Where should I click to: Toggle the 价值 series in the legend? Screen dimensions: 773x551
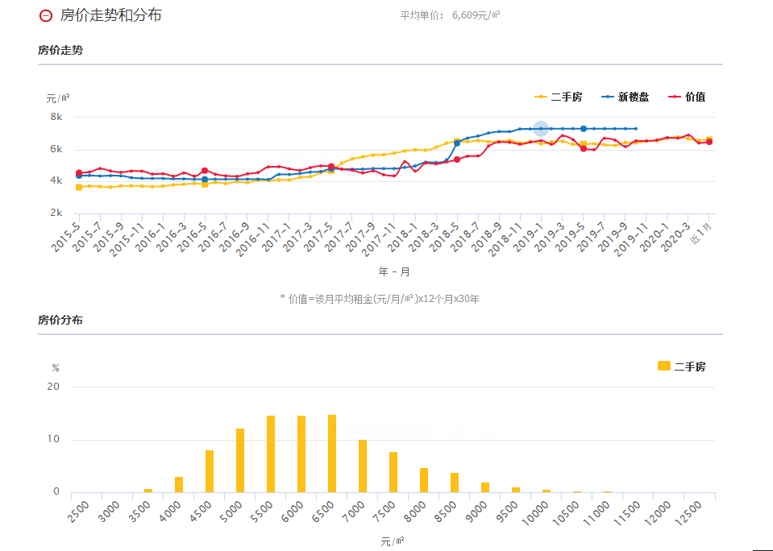[688, 97]
